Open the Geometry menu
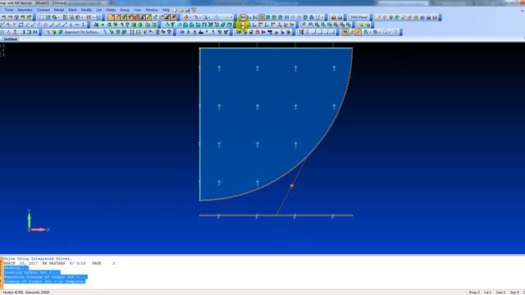The width and height of the screenshot is (525, 295). pos(25,10)
